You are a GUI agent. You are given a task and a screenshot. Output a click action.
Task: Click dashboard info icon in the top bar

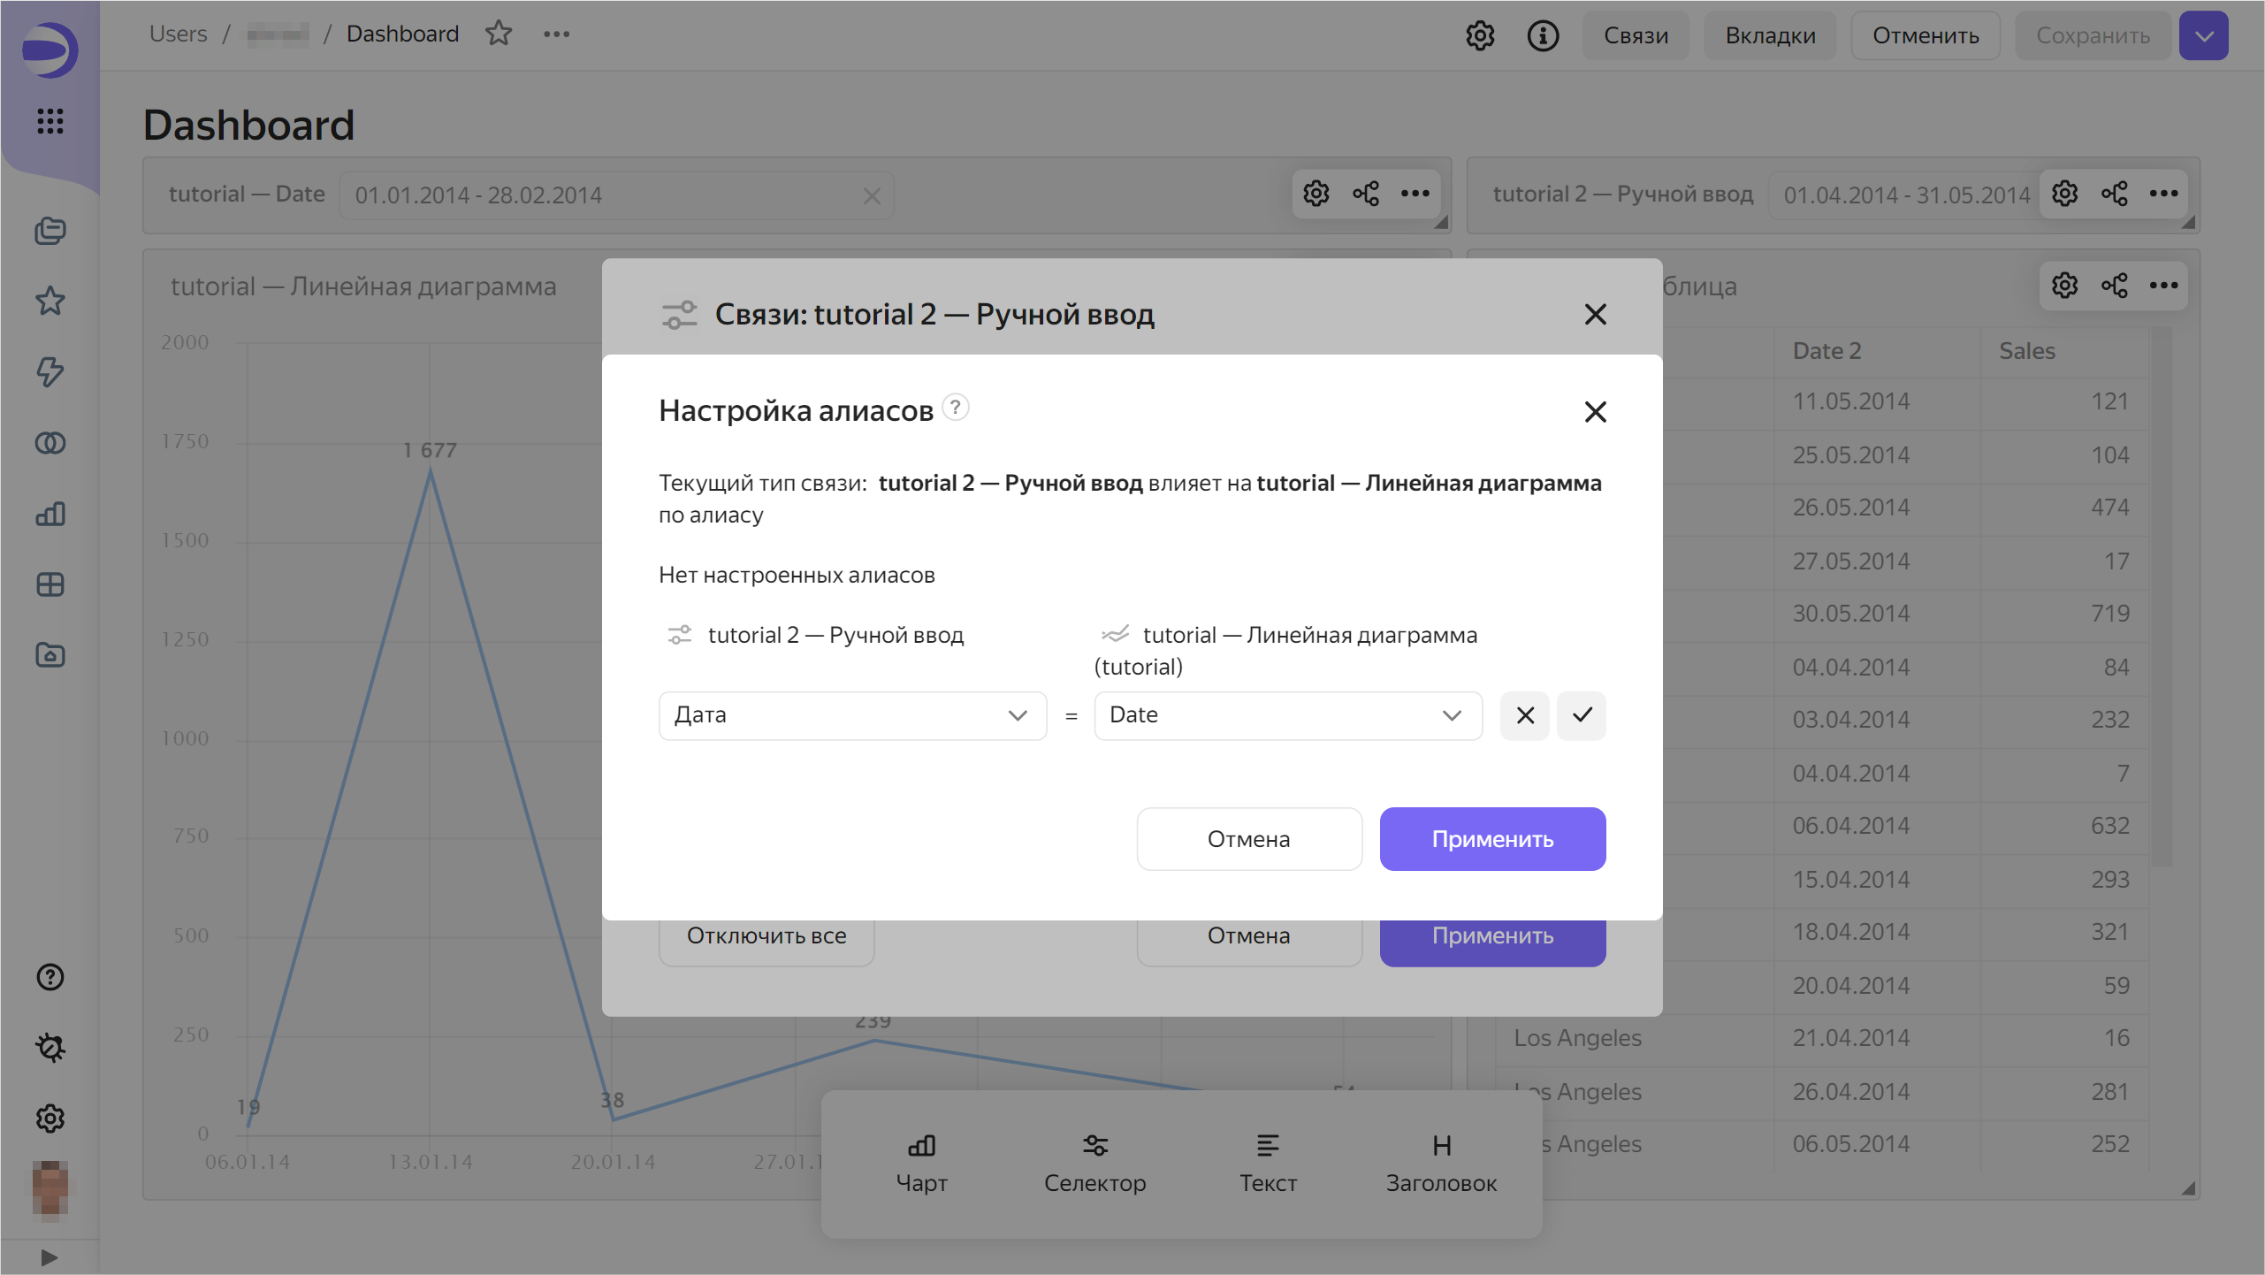tap(1543, 35)
